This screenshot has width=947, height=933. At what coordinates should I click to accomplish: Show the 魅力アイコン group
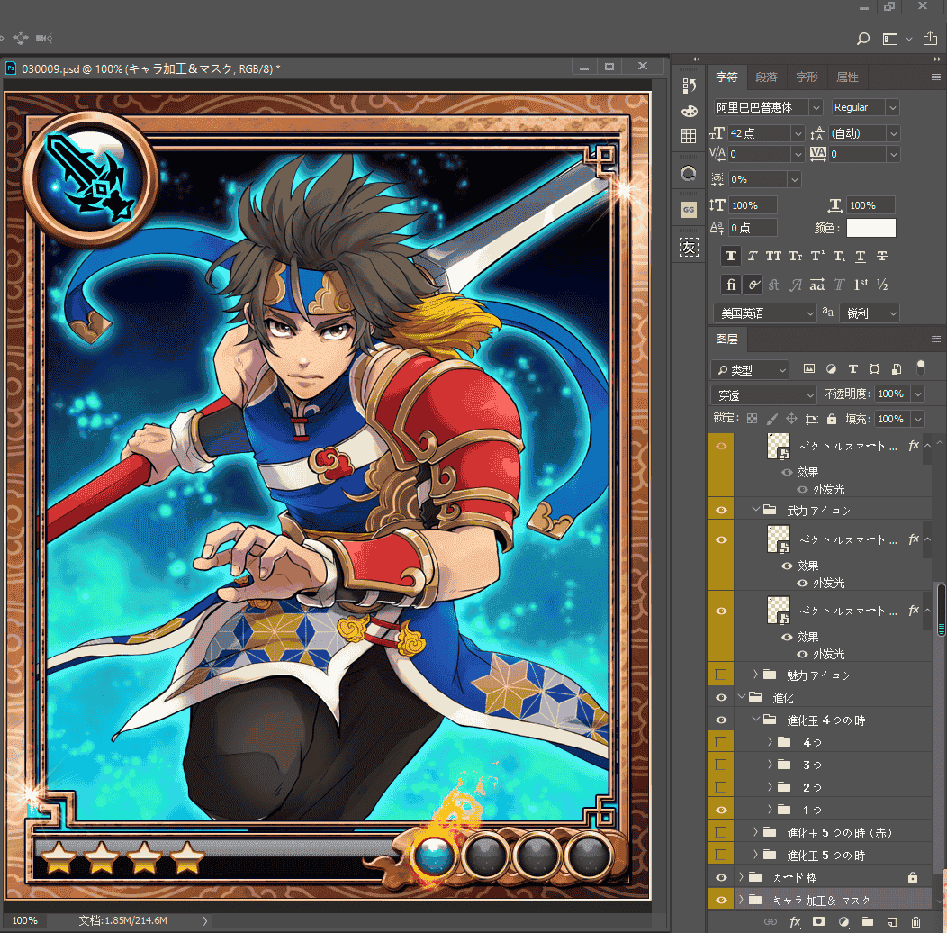click(x=720, y=675)
